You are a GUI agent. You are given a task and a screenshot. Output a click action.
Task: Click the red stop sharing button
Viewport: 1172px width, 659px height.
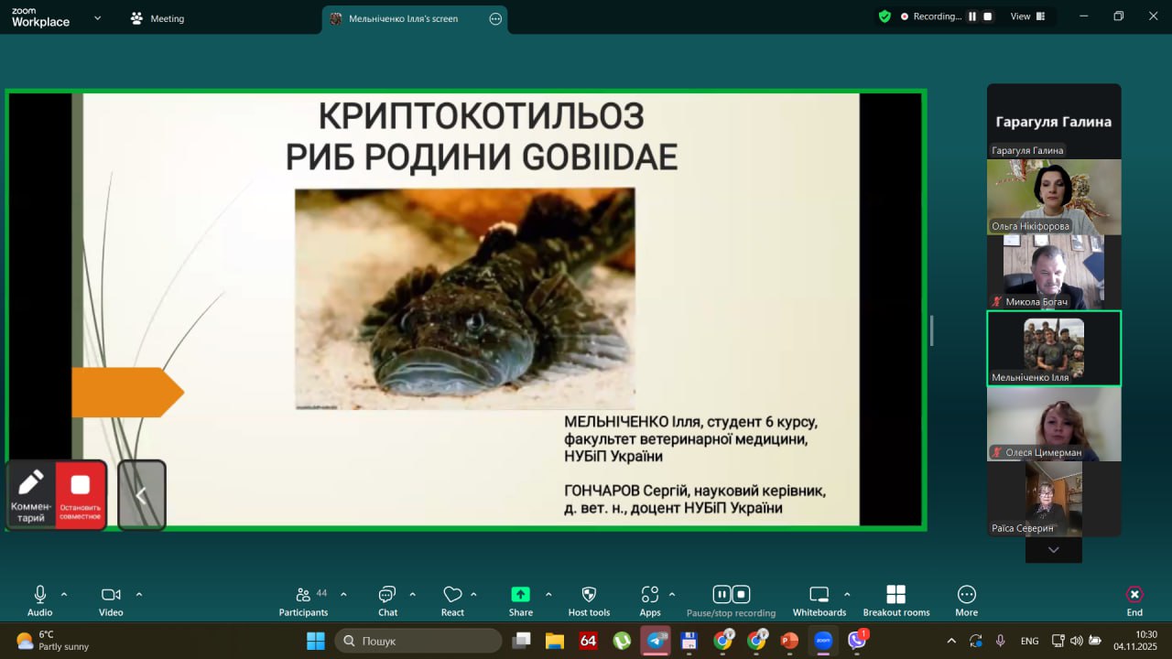(x=81, y=494)
